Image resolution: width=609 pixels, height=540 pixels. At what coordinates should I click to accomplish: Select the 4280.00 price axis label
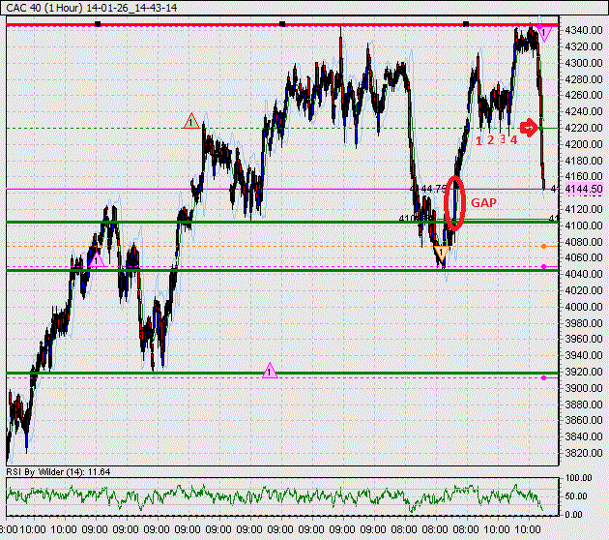click(584, 79)
